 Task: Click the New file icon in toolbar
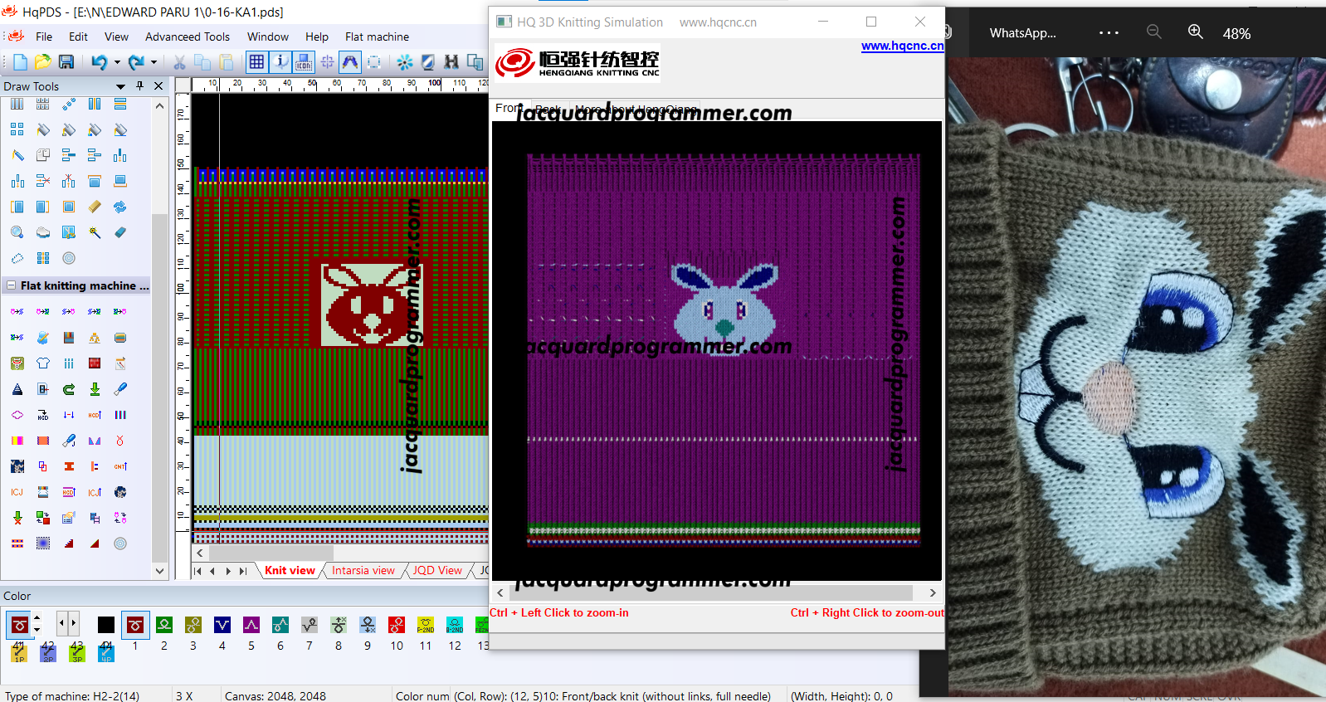(20, 61)
